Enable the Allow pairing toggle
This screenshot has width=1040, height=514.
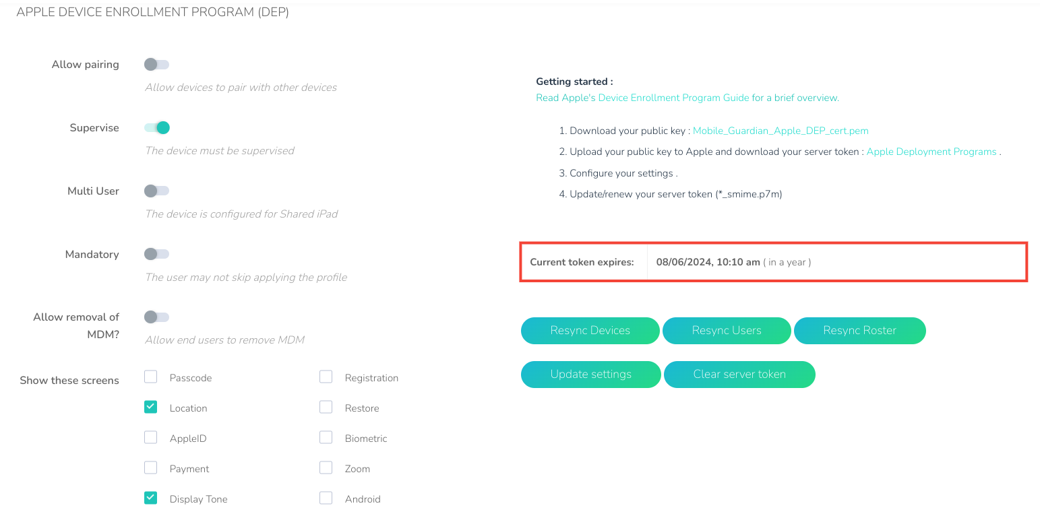click(x=156, y=65)
